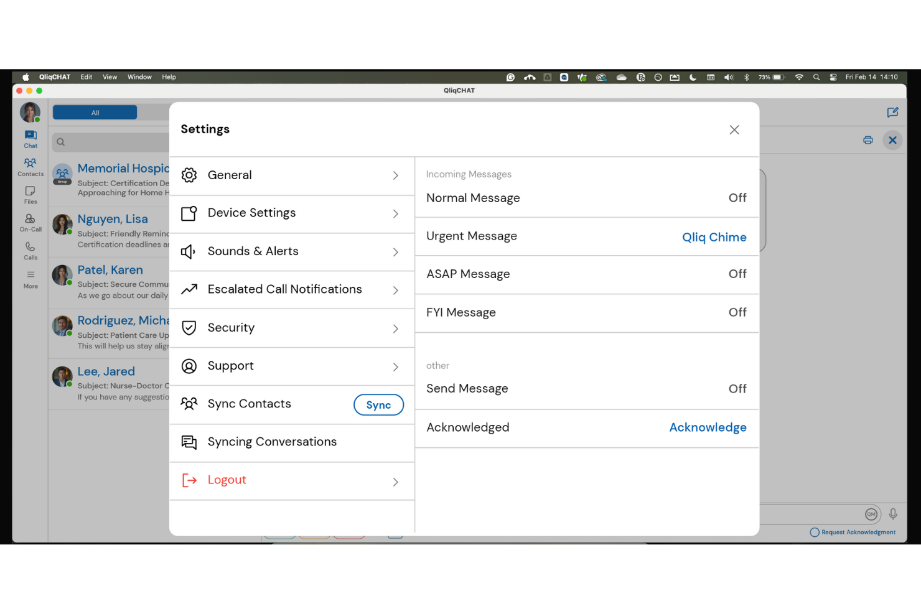Click the Do Not Disturb moon icon
This screenshot has width=921, height=614.
tap(693, 77)
